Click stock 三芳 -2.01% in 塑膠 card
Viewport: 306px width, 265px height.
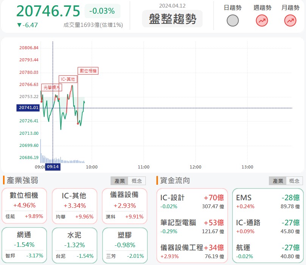(125, 256)
